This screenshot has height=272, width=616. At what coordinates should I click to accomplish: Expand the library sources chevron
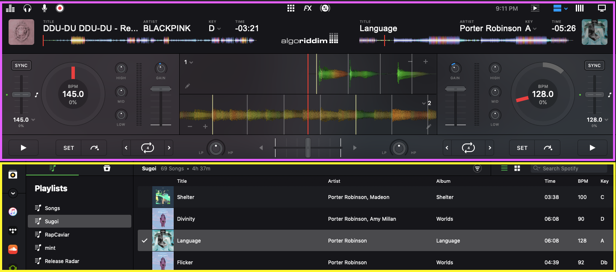(x=13, y=193)
